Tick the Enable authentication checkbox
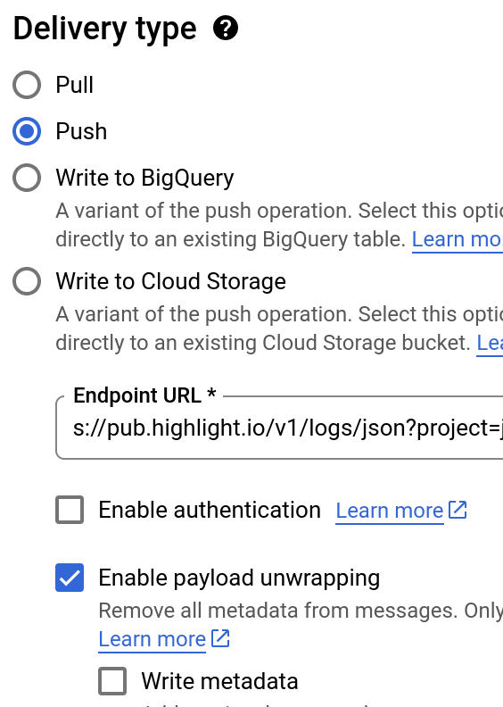Image resolution: width=503 pixels, height=707 pixels. (x=70, y=510)
